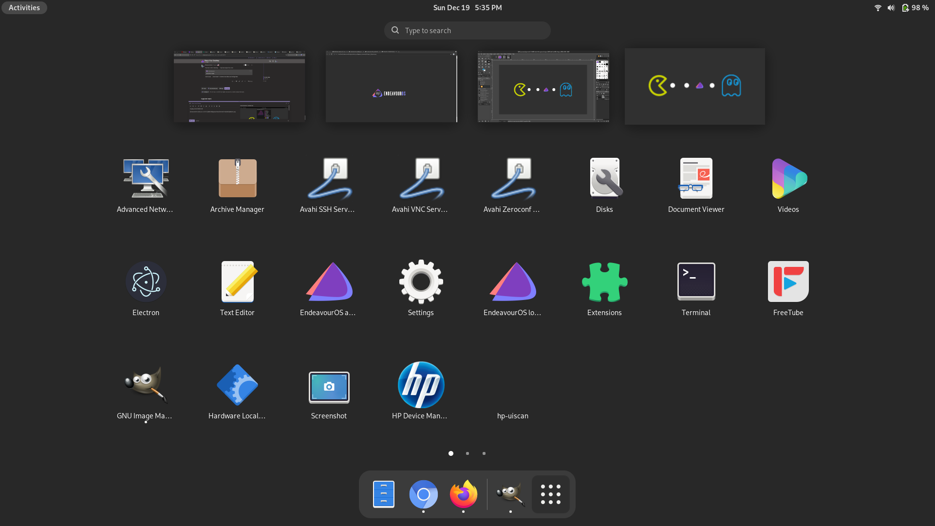Toggle Show Applications grid button in dock
The image size is (935, 526).
pos(551,494)
